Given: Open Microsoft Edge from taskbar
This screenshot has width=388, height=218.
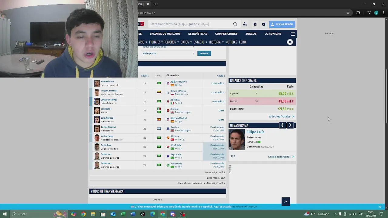Looking at the screenshot, I should [152, 214].
